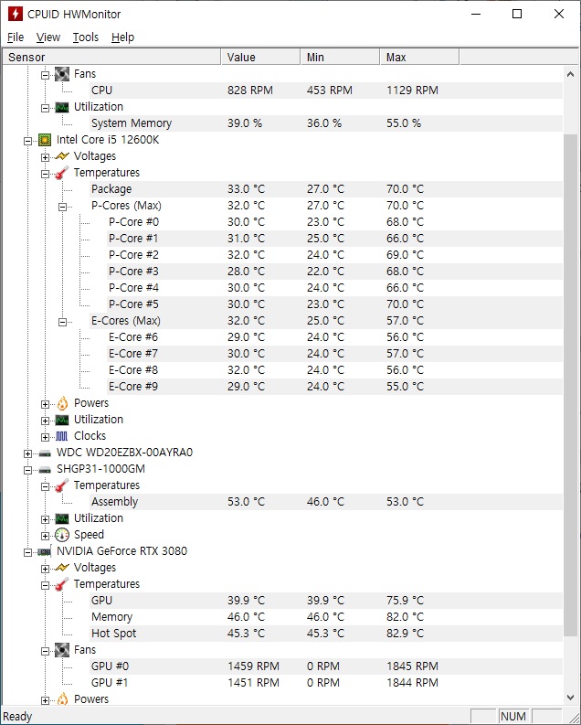Click the SHGP31-1000GM drive icon
The height and width of the screenshot is (725, 581).
[x=45, y=470]
